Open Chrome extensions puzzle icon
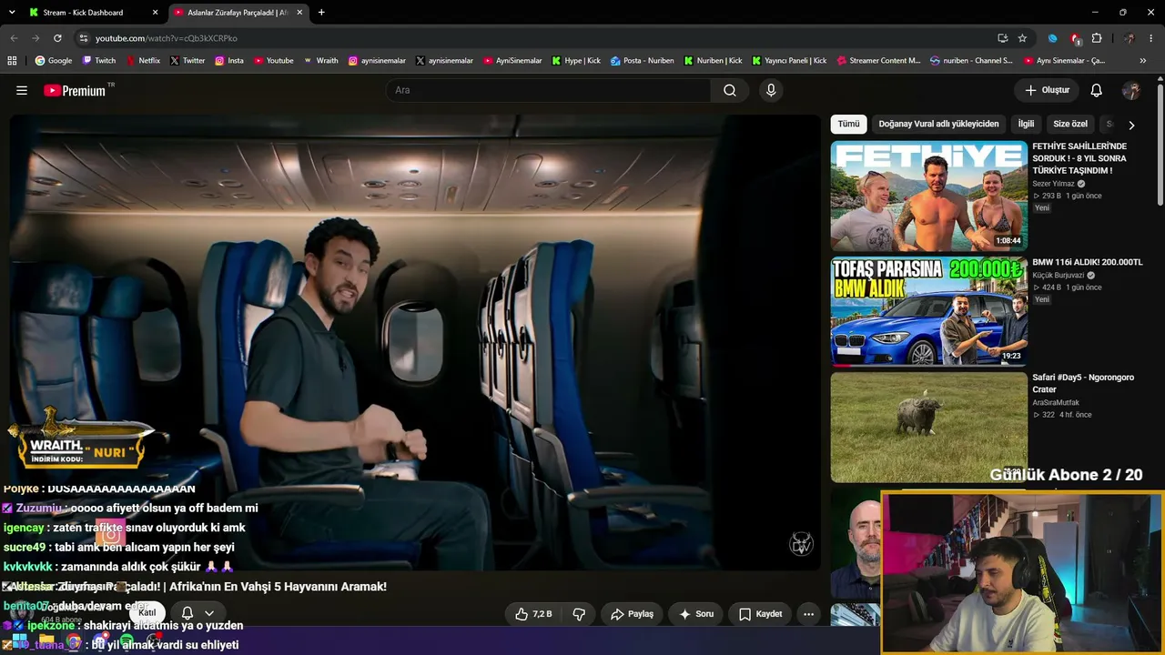The height and width of the screenshot is (655, 1165). pos(1097,38)
